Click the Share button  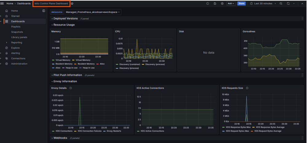click(x=242, y=3)
